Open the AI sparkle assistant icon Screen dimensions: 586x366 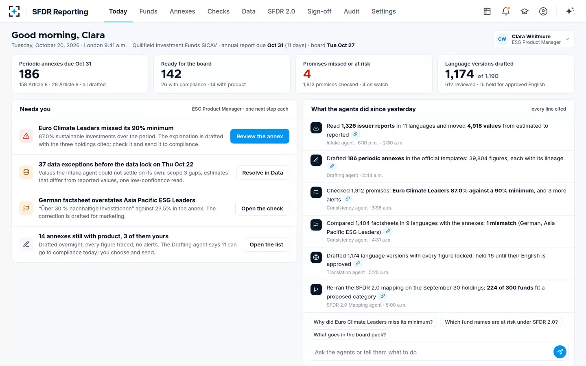pyautogui.click(x=570, y=11)
